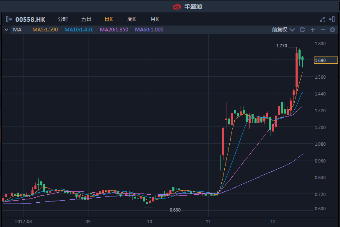Click the 00558.HK stock code
The height and width of the screenshot is (227, 340).
pos(31,19)
